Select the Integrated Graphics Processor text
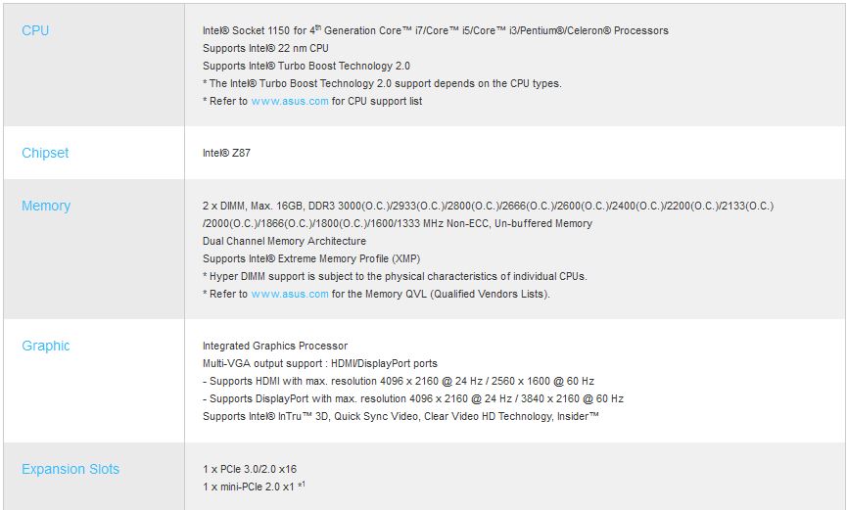The image size is (847, 510). pos(275,346)
